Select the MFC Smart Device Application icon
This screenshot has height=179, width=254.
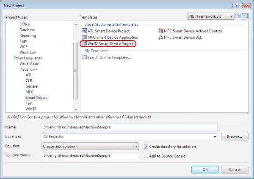point(84,37)
